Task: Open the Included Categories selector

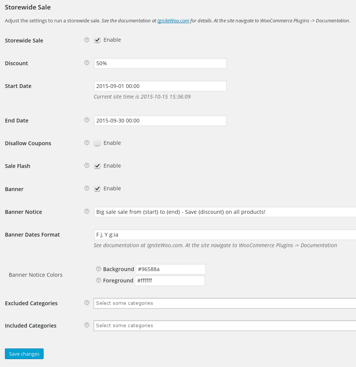Action: coord(225,326)
